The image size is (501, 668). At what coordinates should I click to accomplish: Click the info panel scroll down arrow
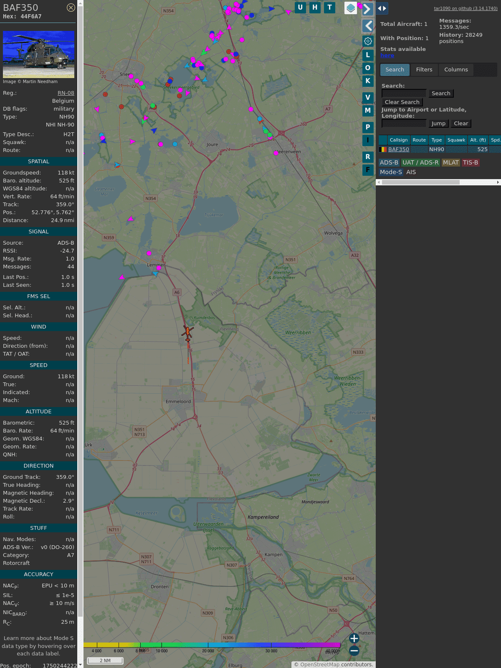[x=80, y=665]
